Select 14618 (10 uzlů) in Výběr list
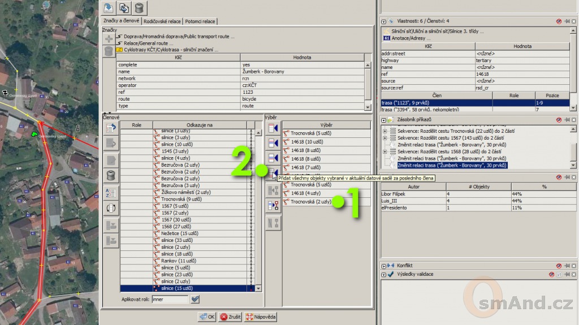Screen dimensions: 579x325 (326, 142)
